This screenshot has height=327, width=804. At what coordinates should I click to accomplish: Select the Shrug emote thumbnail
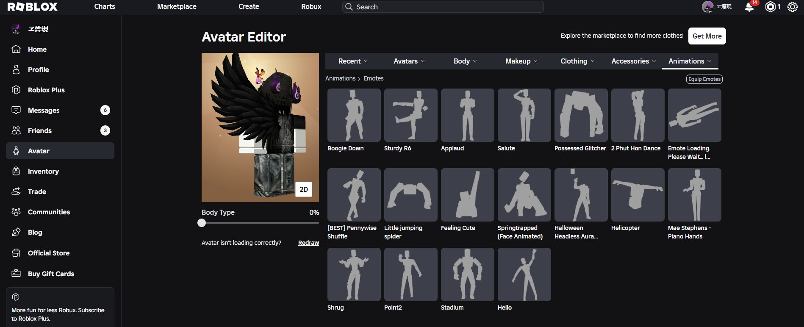354,274
